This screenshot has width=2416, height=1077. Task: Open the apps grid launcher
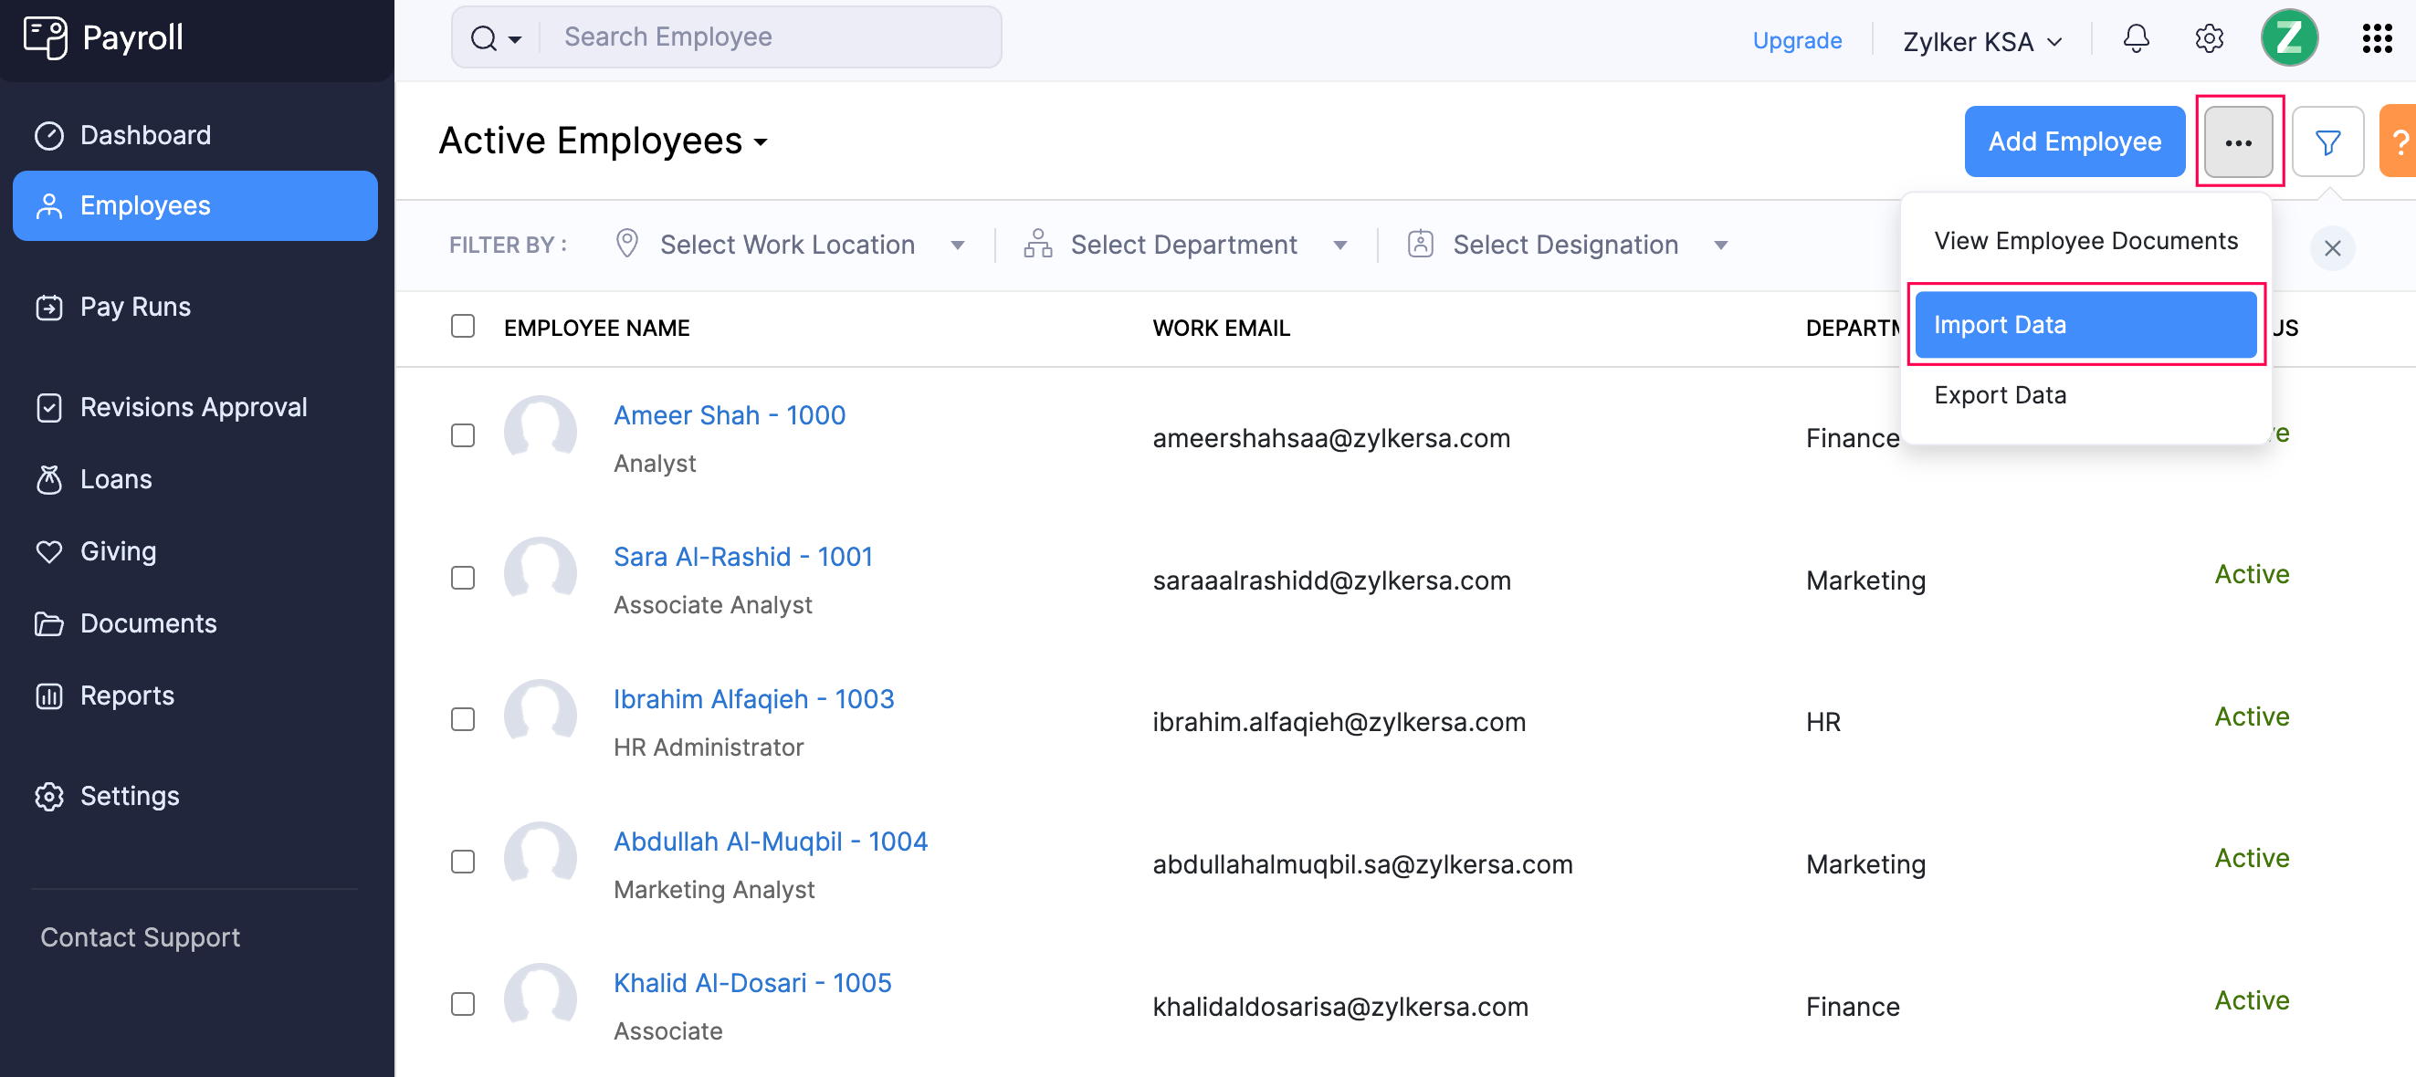pos(2377,38)
